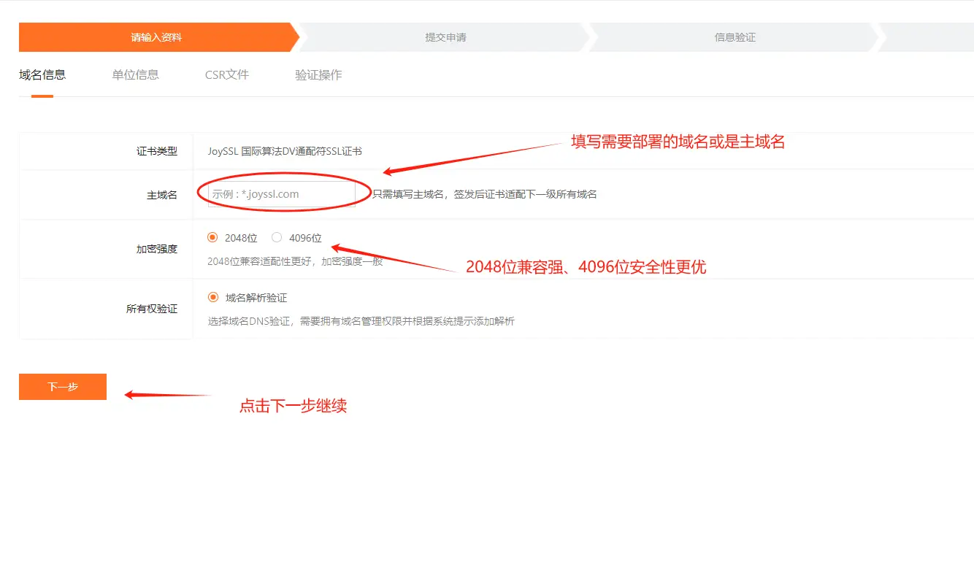Click the 证书类型 row label
This screenshot has width=974, height=570.
[156, 151]
